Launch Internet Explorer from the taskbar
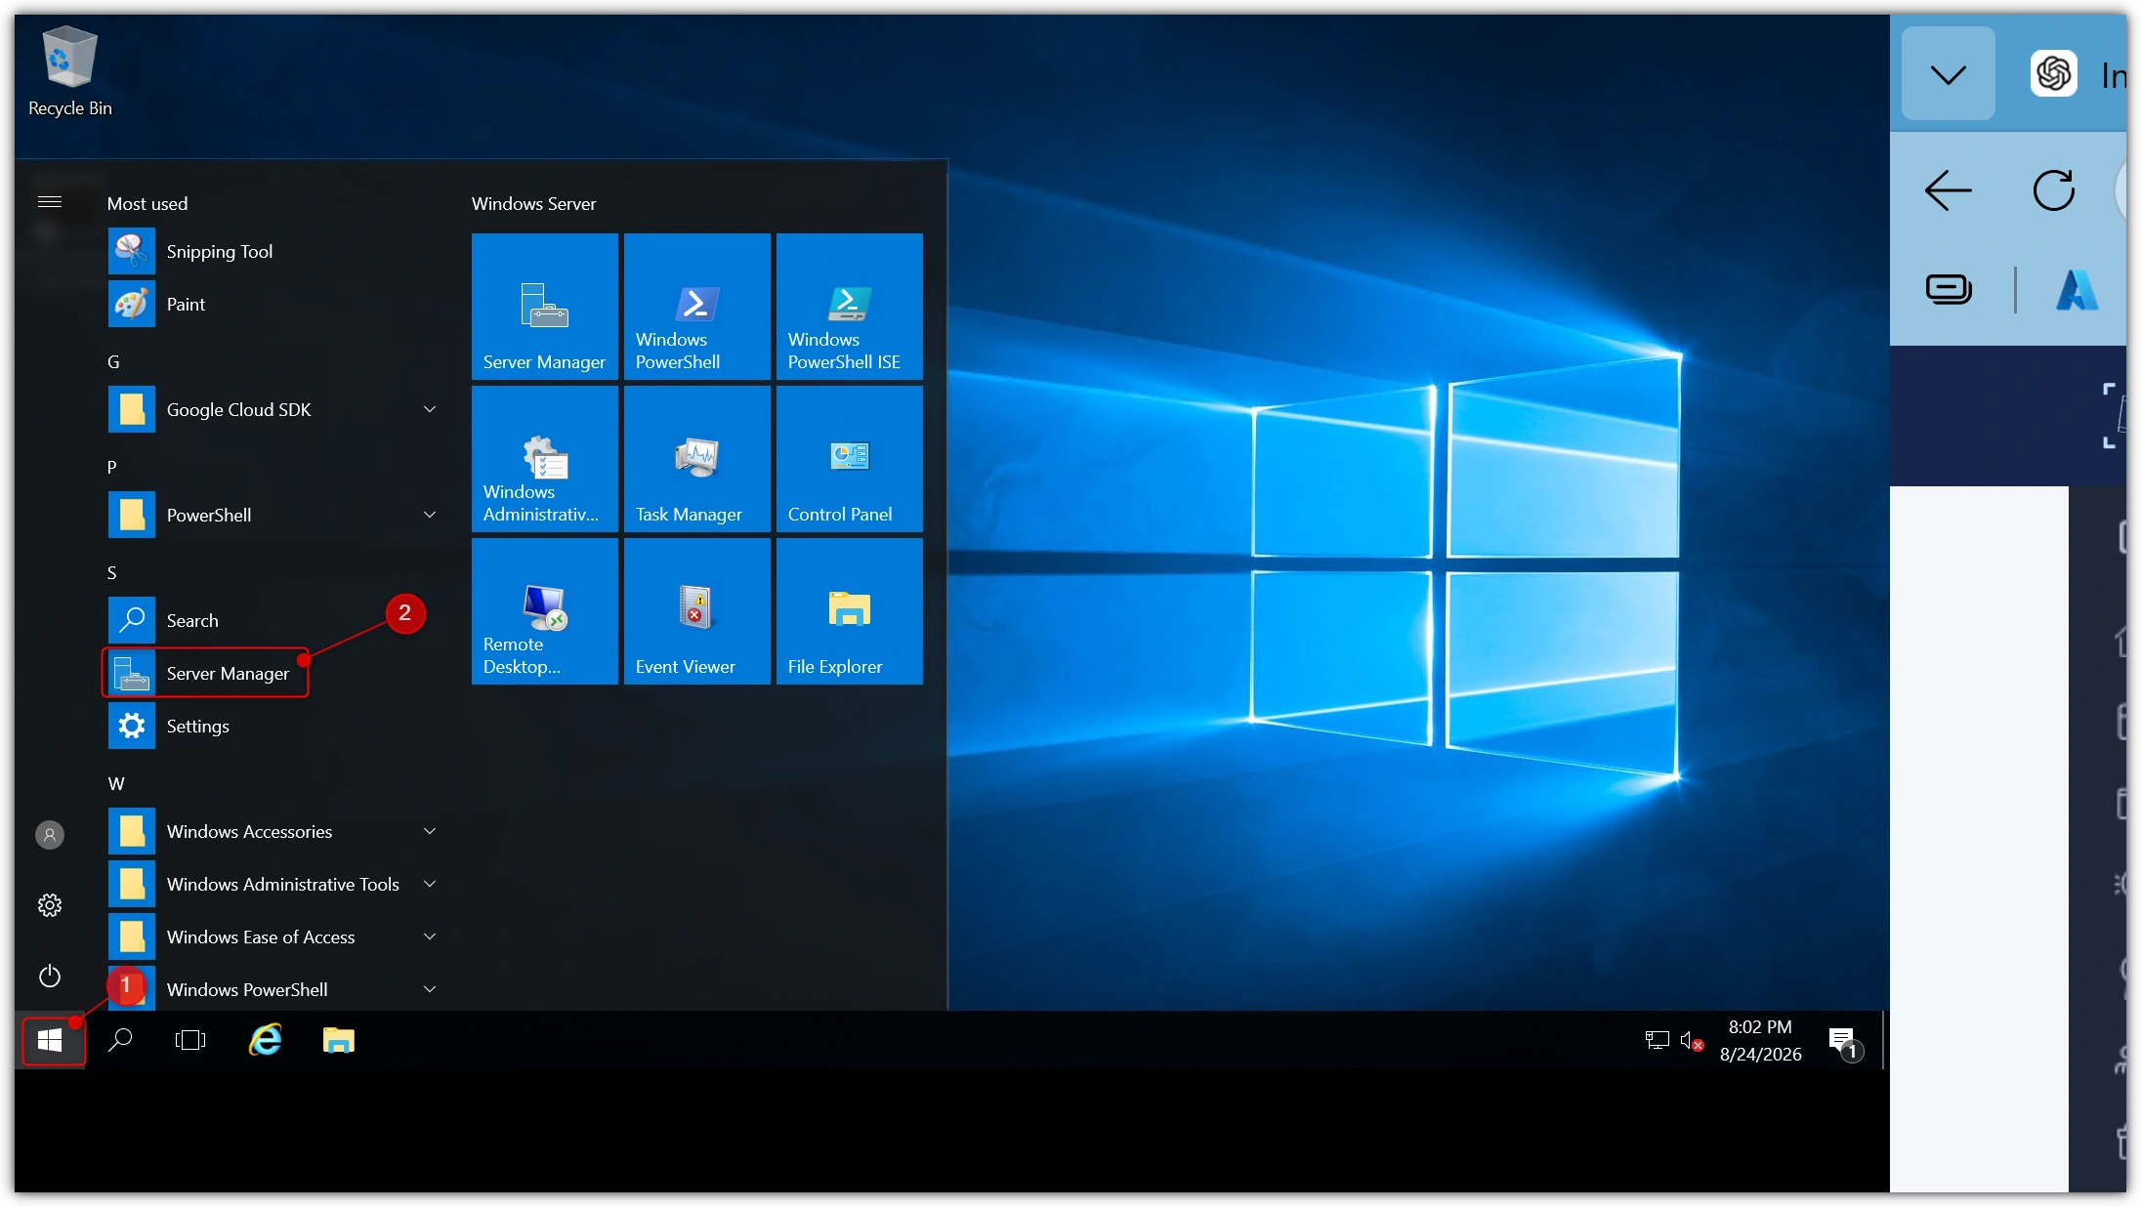The image size is (2141, 1207). pyautogui.click(x=265, y=1041)
